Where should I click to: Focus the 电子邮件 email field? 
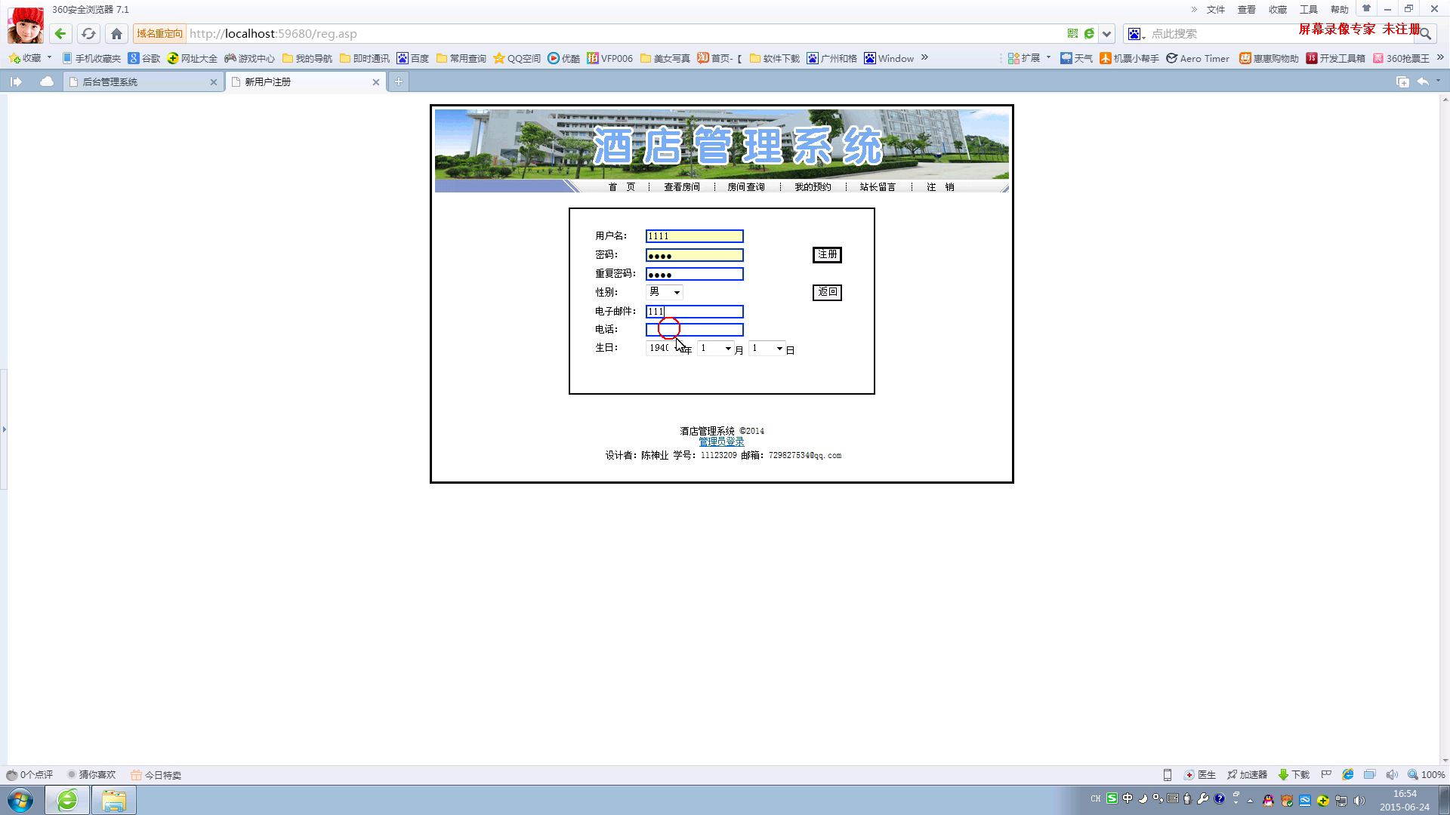click(x=695, y=312)
